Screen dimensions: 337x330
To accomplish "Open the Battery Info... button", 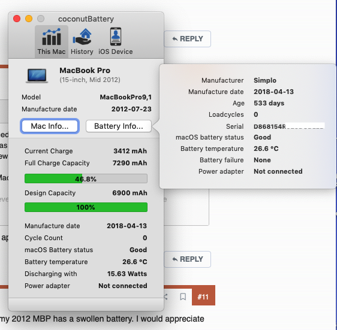I will pos(119,126).
